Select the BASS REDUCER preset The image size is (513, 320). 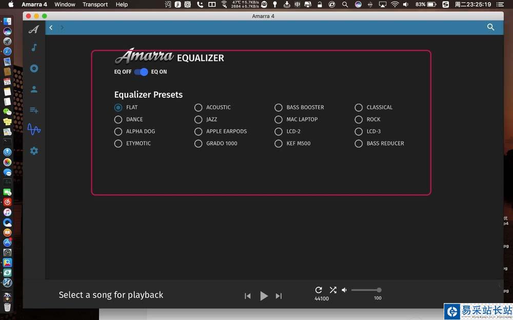tap(359, 143)
